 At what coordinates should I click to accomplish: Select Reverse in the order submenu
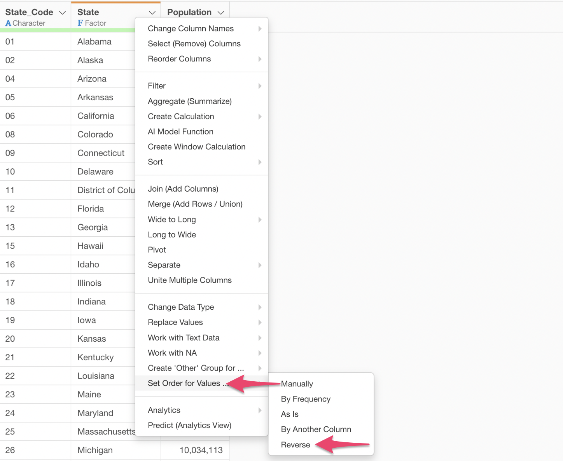point(295,445)
